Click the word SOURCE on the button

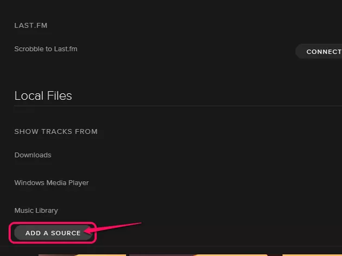coord(66,233)
